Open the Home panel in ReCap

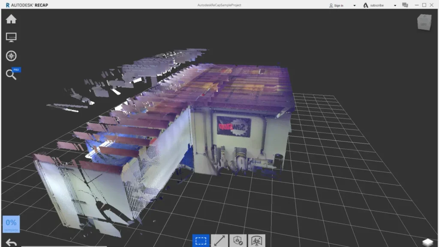(11, 19)
